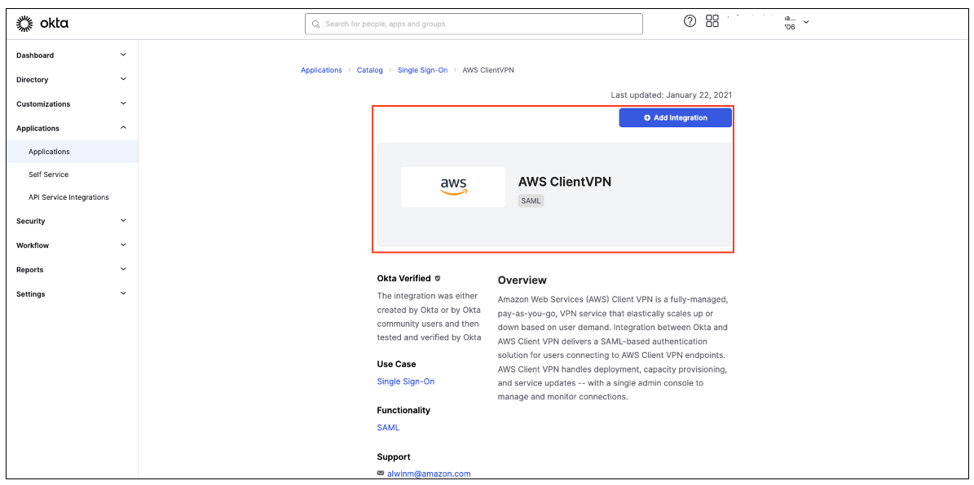Go to Single Sign-On breadcrumb link
Viewport: 974px width, 485px height.
[x=422, y=70]
